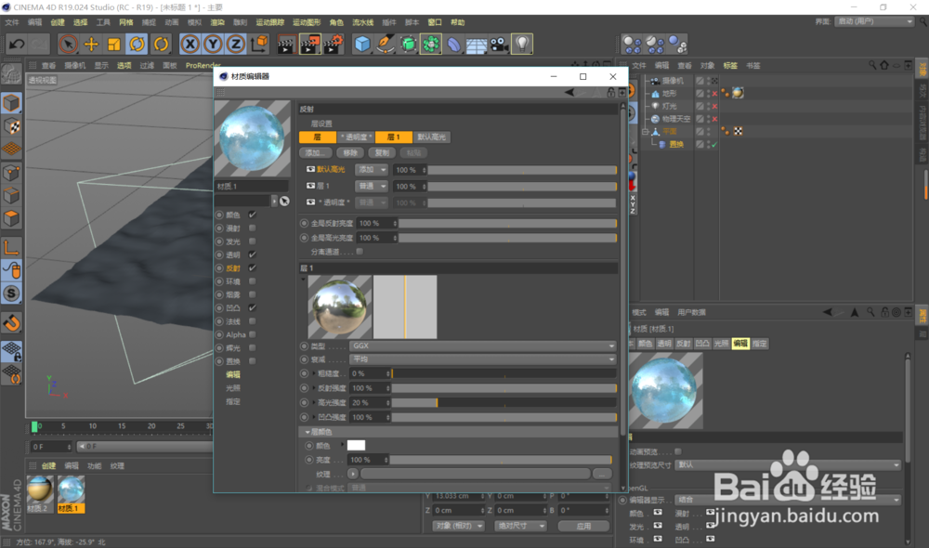Adjust the 高光强度 slider

click(x=504, y=403)
